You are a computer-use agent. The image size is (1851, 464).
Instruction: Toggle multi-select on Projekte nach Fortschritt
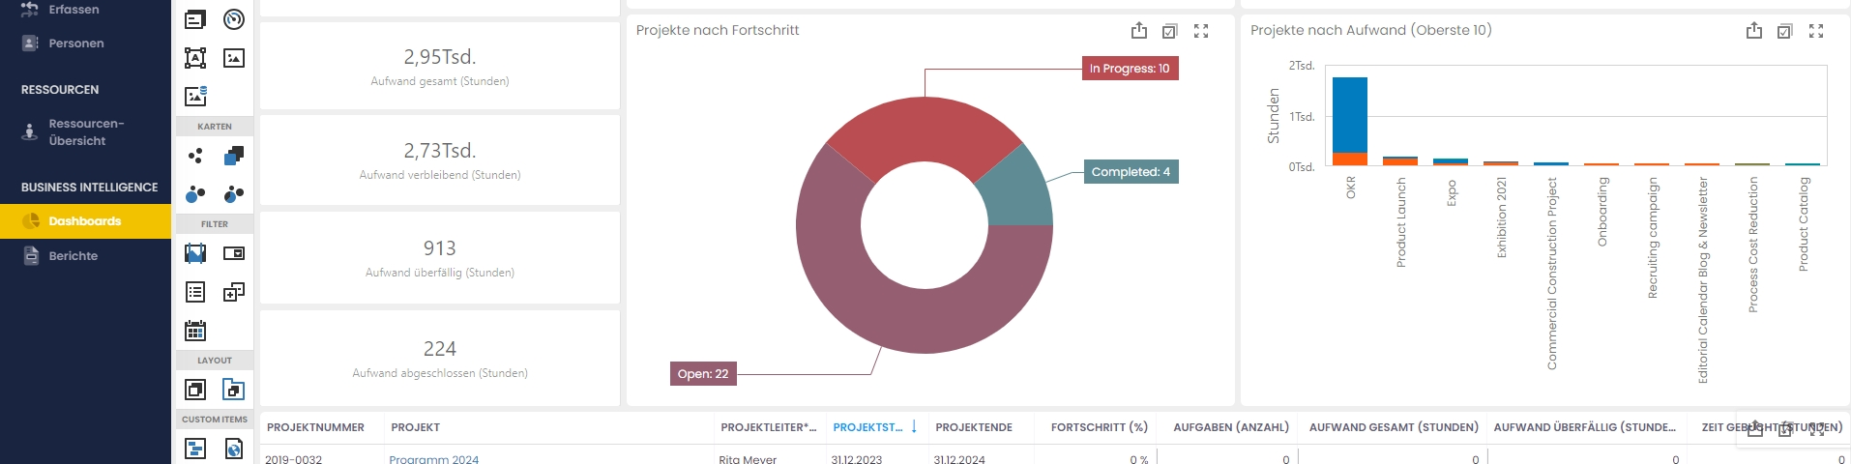click(x=1170, y=31)
